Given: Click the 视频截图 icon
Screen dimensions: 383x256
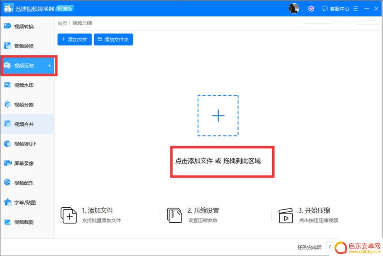Looking at the screenshot, I should pyautogui.click(x=7, y=222).
